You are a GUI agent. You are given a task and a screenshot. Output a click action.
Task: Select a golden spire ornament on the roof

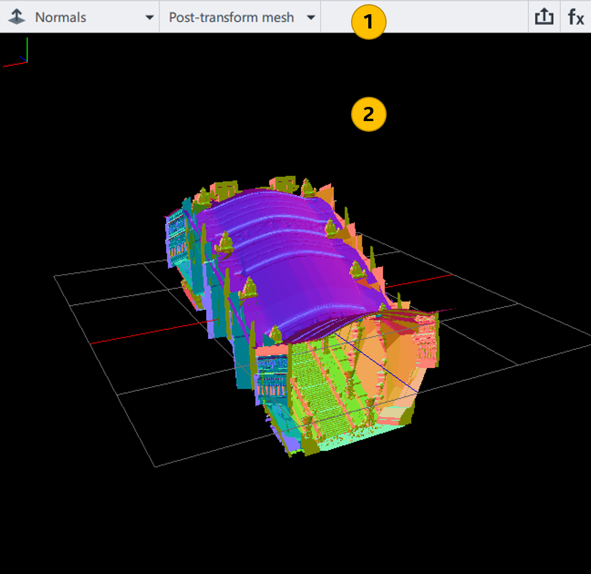pos(225,242)
